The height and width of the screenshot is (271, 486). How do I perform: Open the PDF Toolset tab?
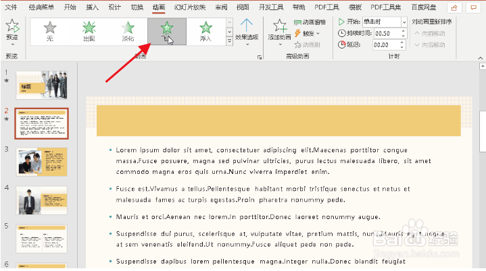pos(386,7)
